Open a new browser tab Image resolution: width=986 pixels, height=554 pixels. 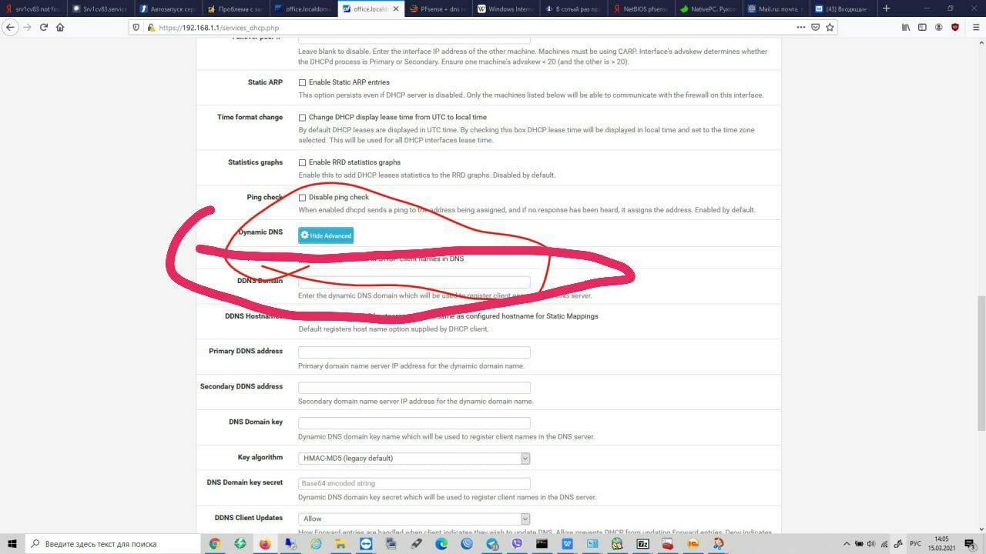886,8
